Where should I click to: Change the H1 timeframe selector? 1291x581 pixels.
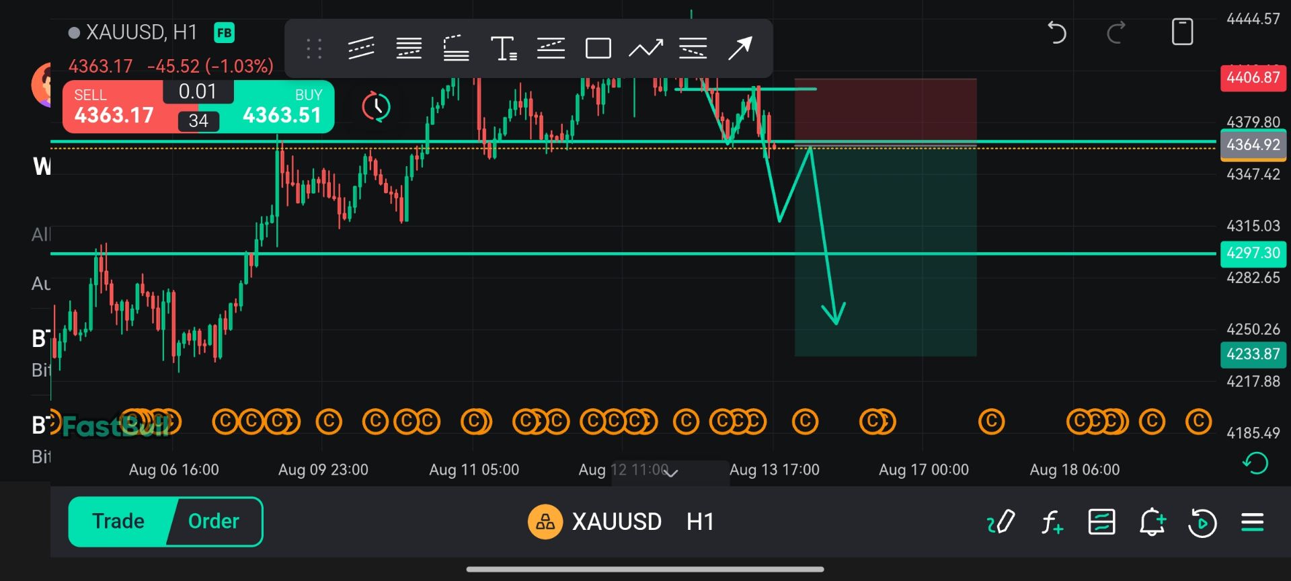(x=700, y=522)
